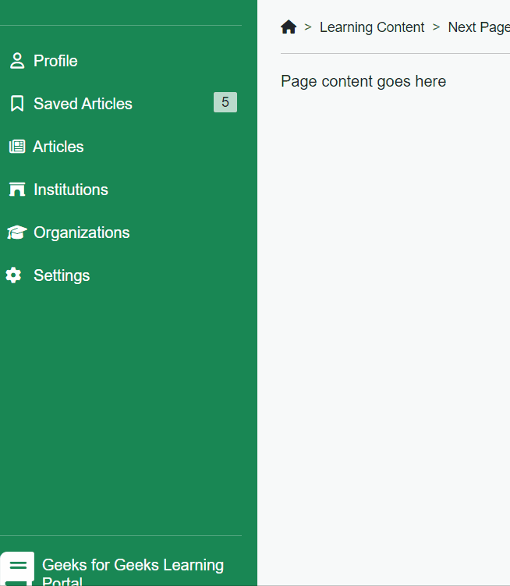Click the Saved Articles bookmark icon
Screen dimensions: 510x586
pos(16,104)
